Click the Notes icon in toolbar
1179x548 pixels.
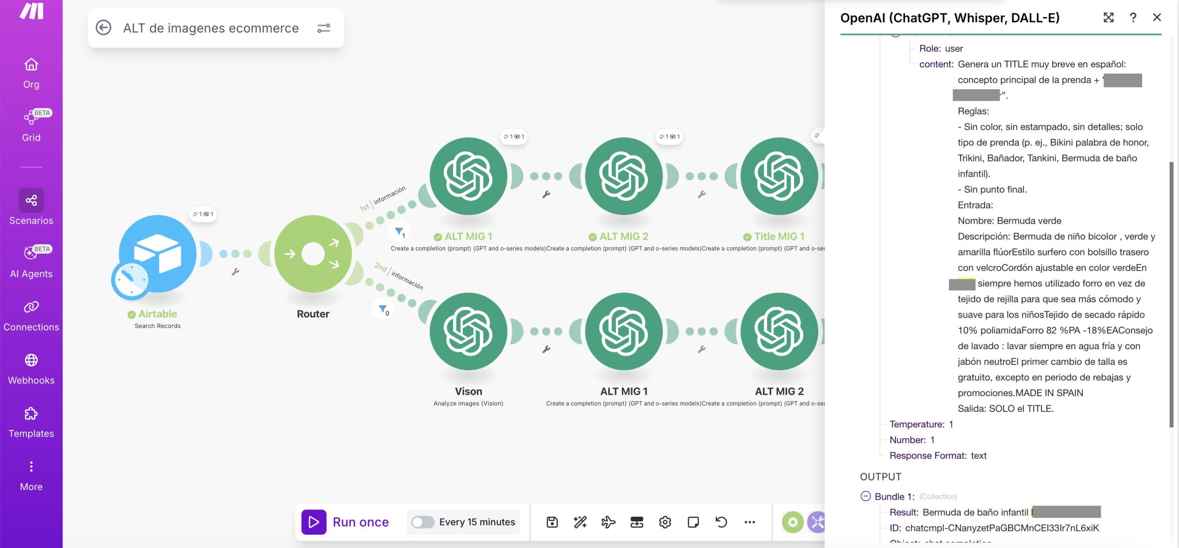(693, 522)
